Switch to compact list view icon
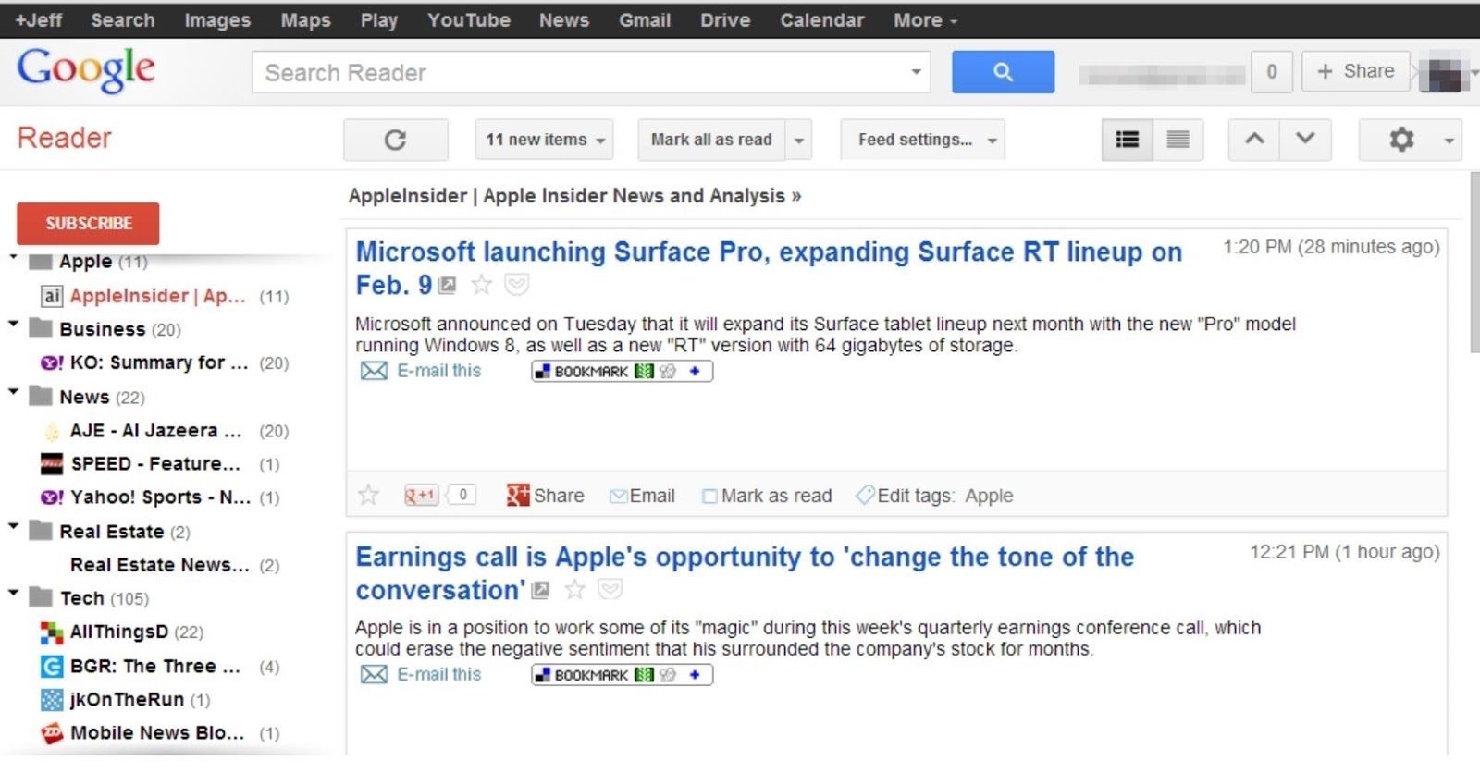The height and width of the screenshot is (773, 1480). (x=1178, y=140)
